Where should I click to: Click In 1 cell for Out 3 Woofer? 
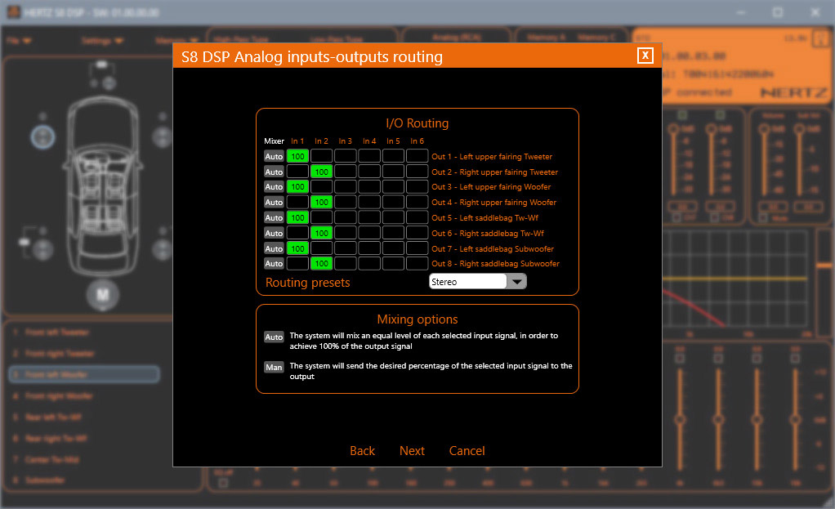tap(297, 186)
